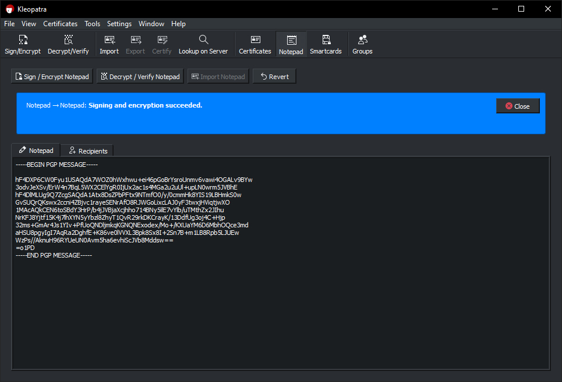Image resolution: width=562 pixels, height=382 pixels.
Task: Open the Help menu
Action: pos(178,24)
